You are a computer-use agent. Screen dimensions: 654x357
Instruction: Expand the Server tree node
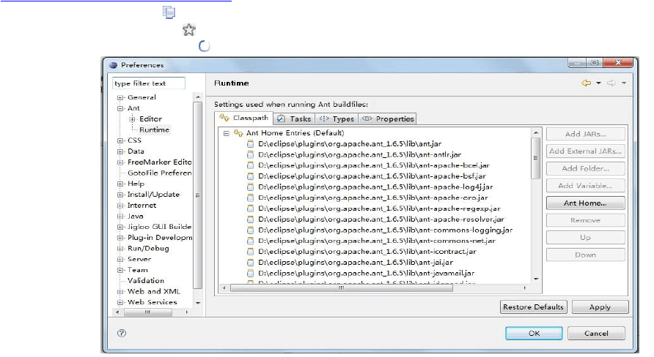click(120, 259)
